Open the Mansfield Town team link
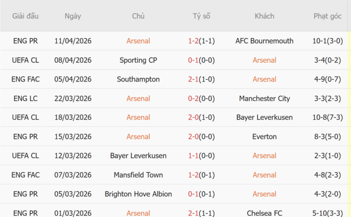Viewport: 351px width, 217px height. click(138, 175)
